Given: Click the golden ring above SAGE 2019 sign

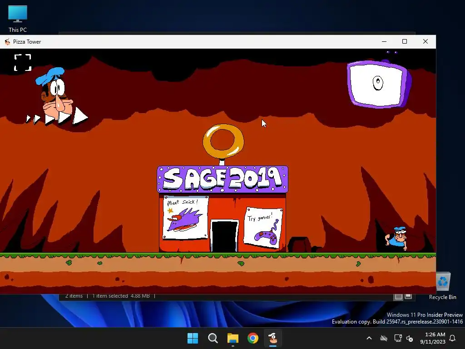Looking at the screenshot, I should pos(223,141).
